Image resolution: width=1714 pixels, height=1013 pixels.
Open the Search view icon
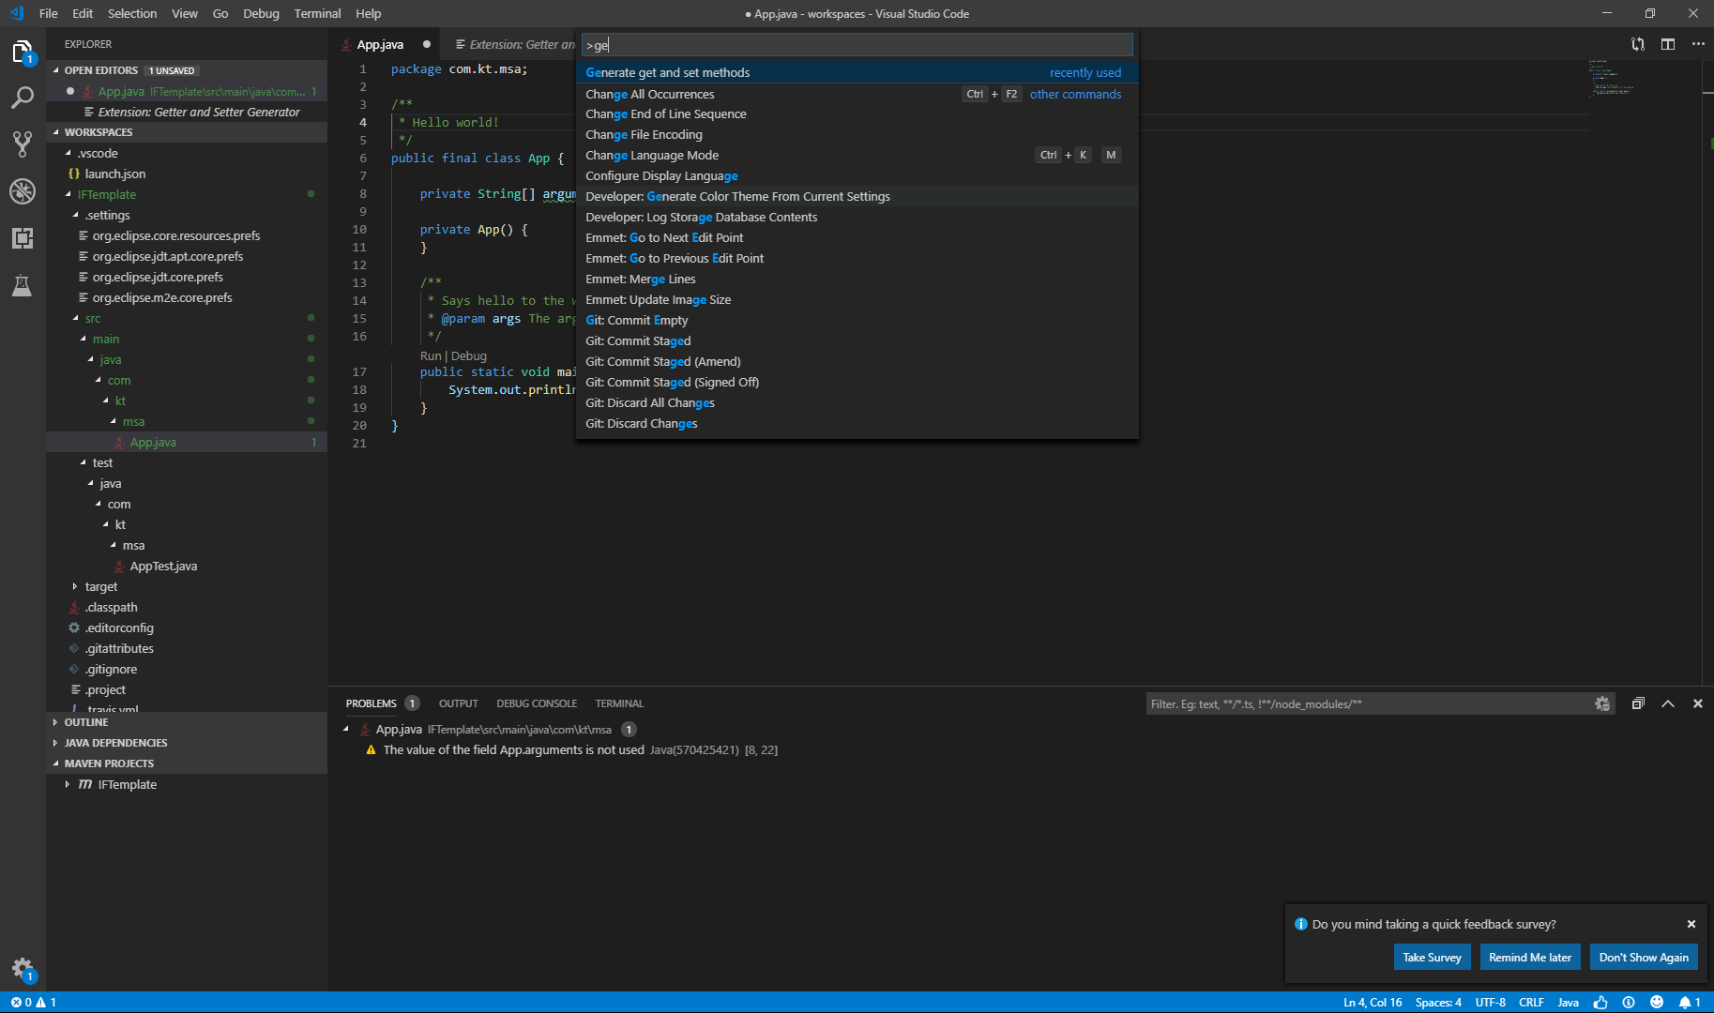click(23, 98)
